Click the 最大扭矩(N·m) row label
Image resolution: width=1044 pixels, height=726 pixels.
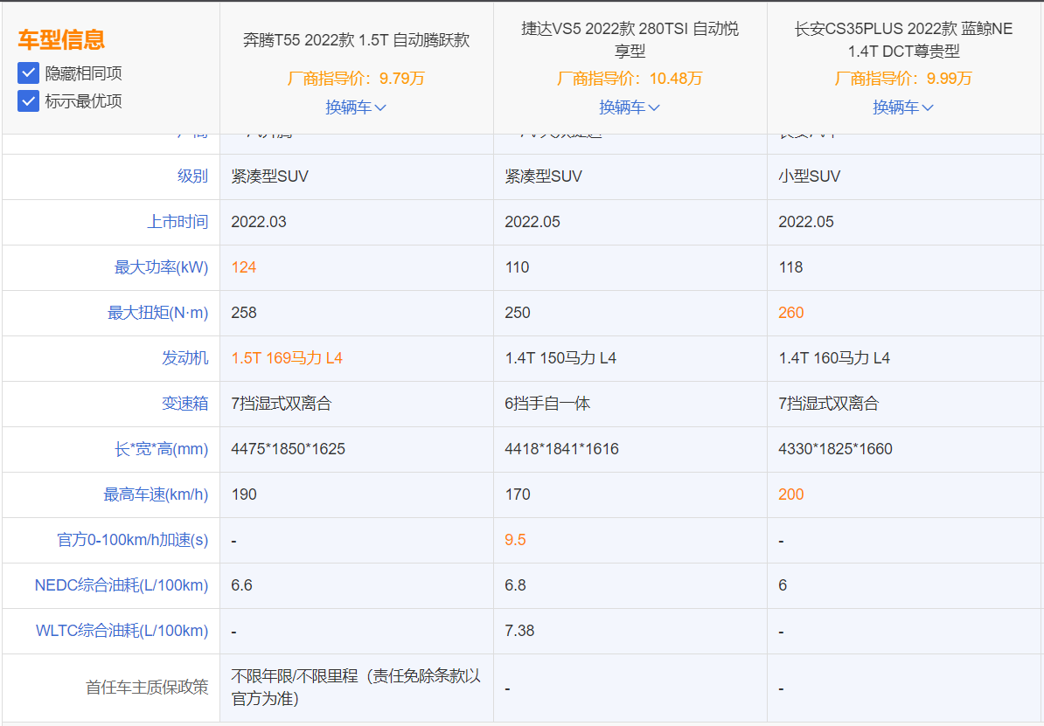(157, 313)
